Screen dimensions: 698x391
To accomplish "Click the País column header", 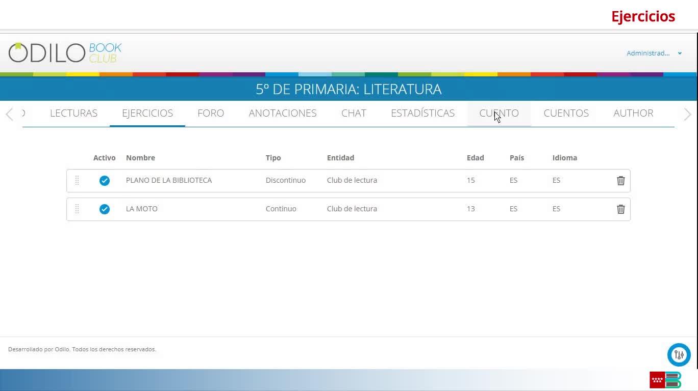I will click(x=516, y=158).
